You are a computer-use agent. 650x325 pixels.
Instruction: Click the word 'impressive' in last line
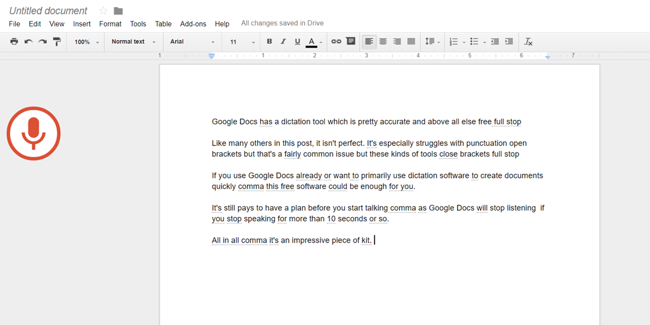pos(310,241)
